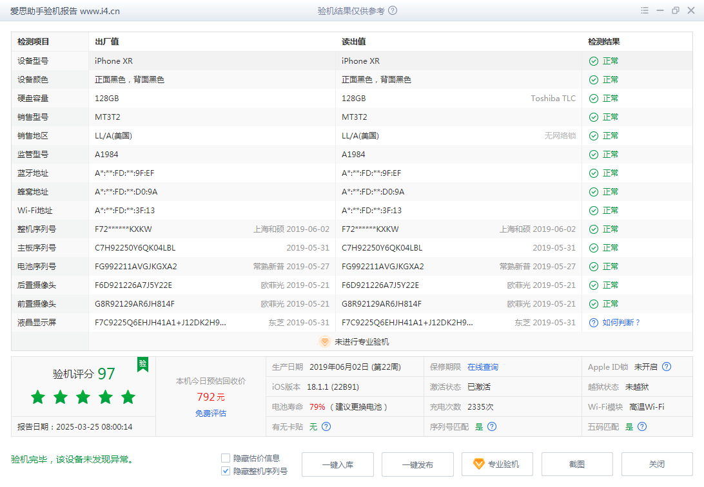Click the 液晶显示屏 row label
Viewport: 704px width, 487px height.
[x=37, y=323]
